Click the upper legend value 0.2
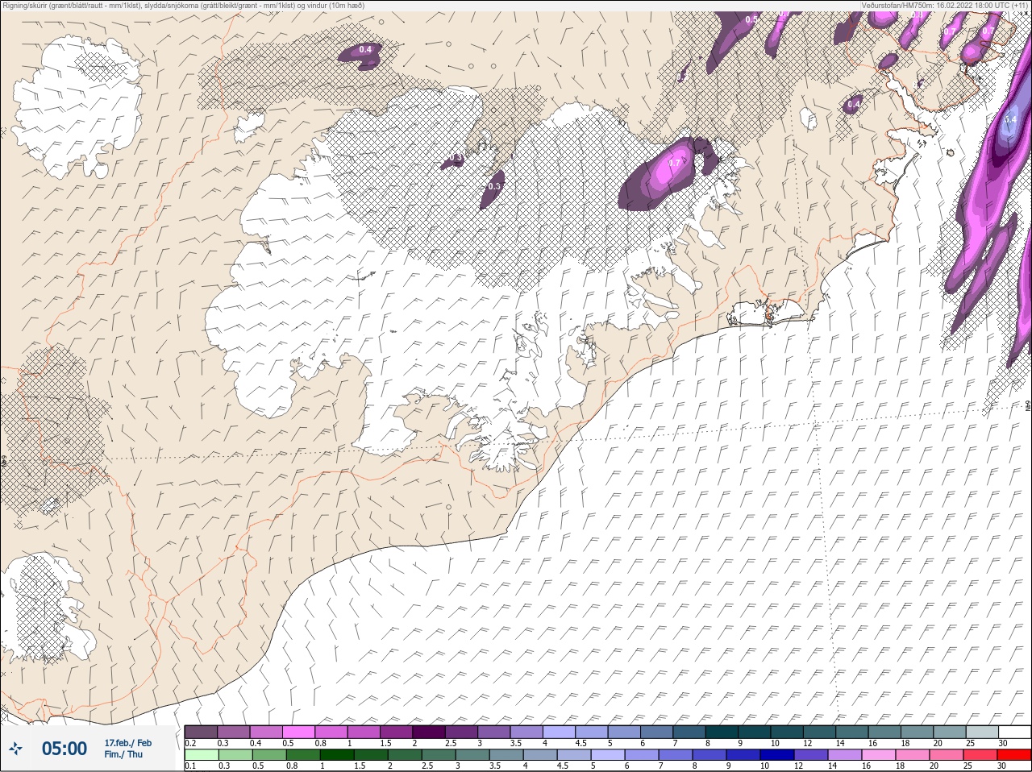 [x=190, y=743]
